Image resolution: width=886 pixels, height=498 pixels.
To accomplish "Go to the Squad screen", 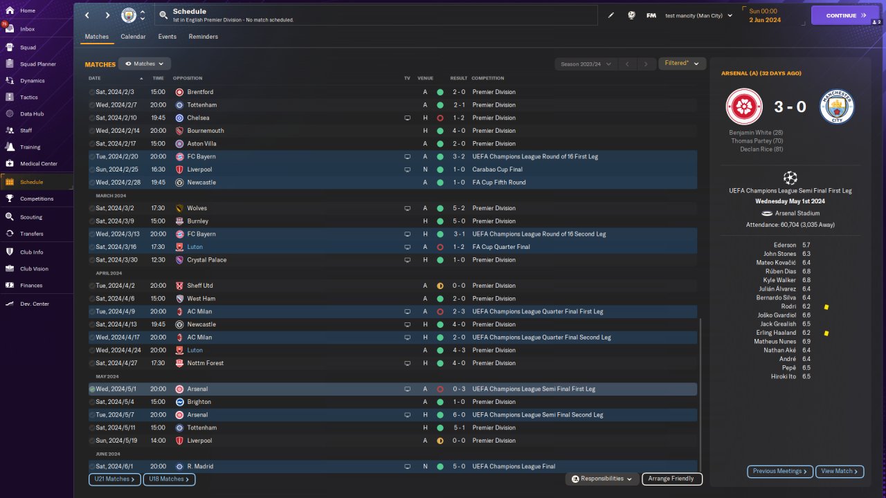I will tap(28, 48).
